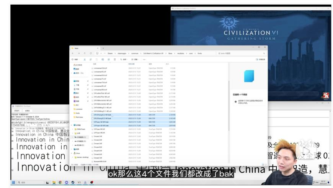Open Pictures quick access folder
333x188 pixels.
[x=76, y=93]
